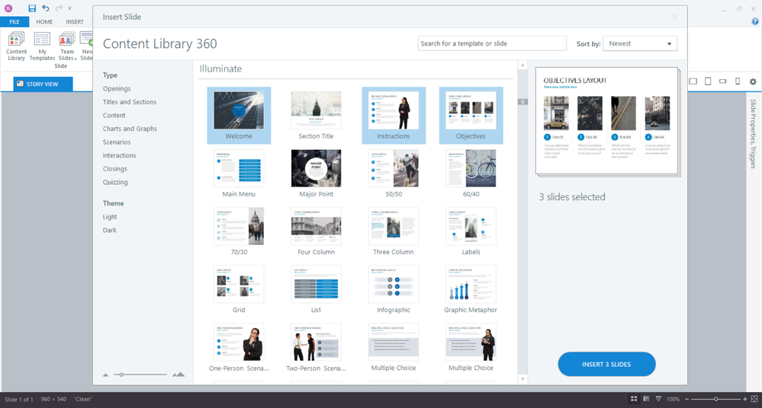
Task: Click the zoom slider handle in status bar
Action: (715, 399)
